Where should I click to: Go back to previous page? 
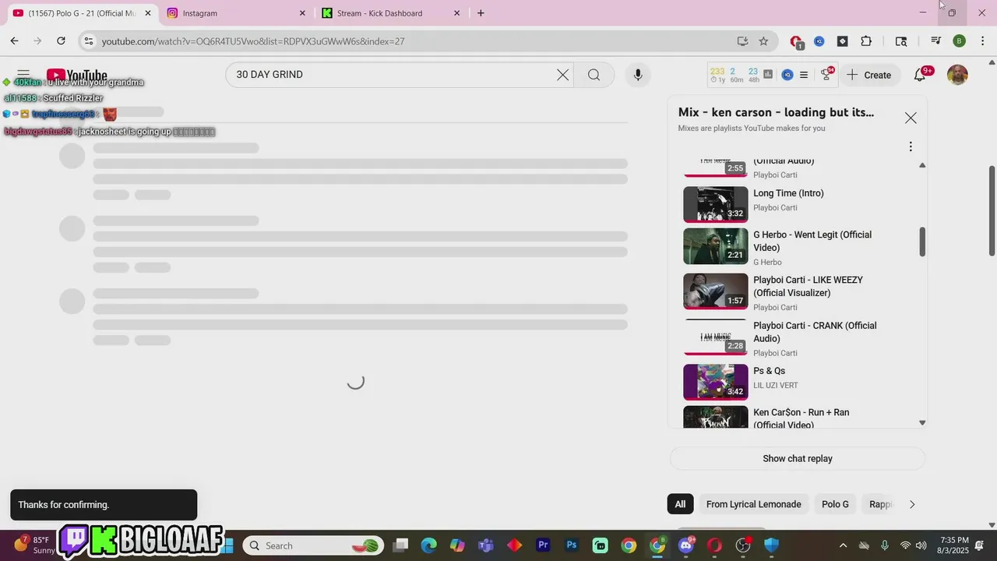(x=14, y=41)
